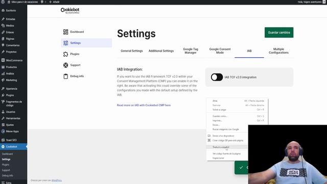Viewport: 327px width, 184px height.
Task: Open the Google Consent Mode tab
Action: (x=220, y=51)
